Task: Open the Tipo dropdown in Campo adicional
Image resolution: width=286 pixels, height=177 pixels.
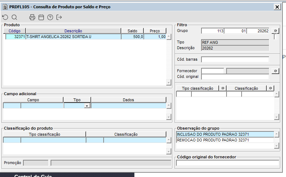Action: click(x=87, y=106)
